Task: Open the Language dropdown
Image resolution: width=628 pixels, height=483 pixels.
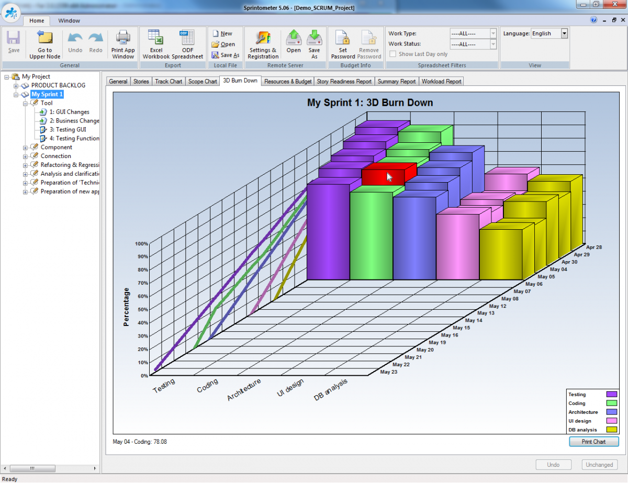Action: click(x=564, y=33)
